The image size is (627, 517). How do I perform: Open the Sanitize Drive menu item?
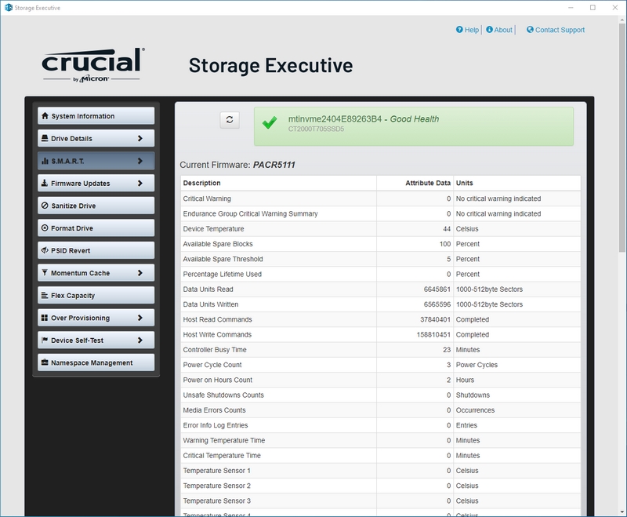coord(96,206)
